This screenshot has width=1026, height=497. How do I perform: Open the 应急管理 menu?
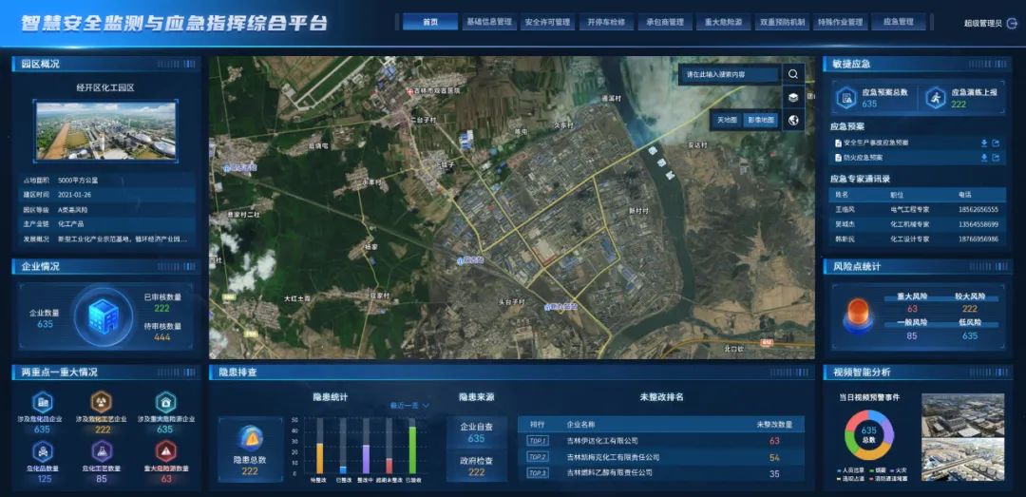(898, 22)
